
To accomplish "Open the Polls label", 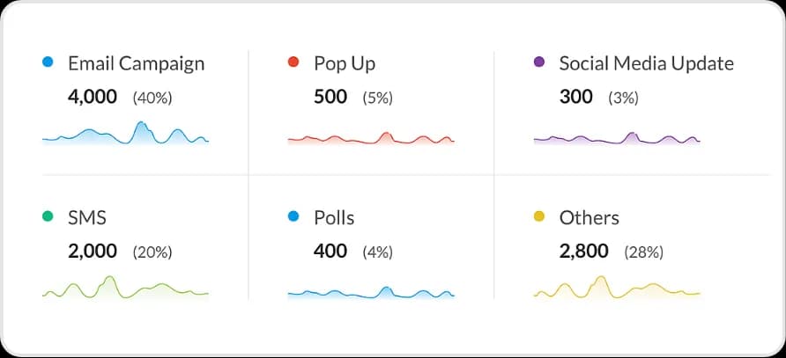I will [x=334, y=218].
